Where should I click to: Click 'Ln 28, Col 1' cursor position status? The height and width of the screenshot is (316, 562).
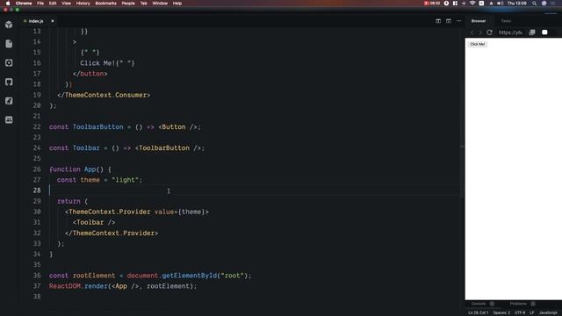(x=478, y=312)
